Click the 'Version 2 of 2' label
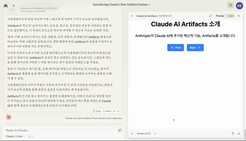The width and height of the screenshot is (246, 141). pos(143,133)
